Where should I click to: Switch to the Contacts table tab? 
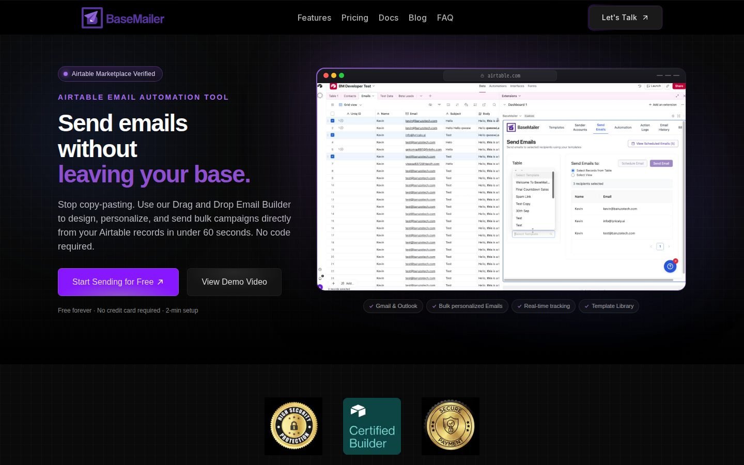350,96
